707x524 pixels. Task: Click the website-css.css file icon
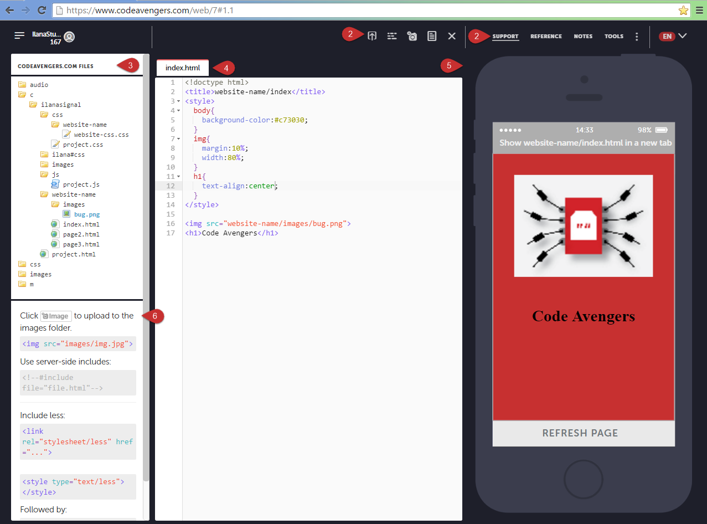tap(66, 134)
